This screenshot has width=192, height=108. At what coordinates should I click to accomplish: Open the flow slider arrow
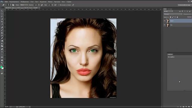pyautogui.click(x=52, y=5)
